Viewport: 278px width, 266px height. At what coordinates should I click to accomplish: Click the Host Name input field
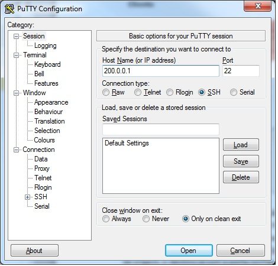pos(161,71)
